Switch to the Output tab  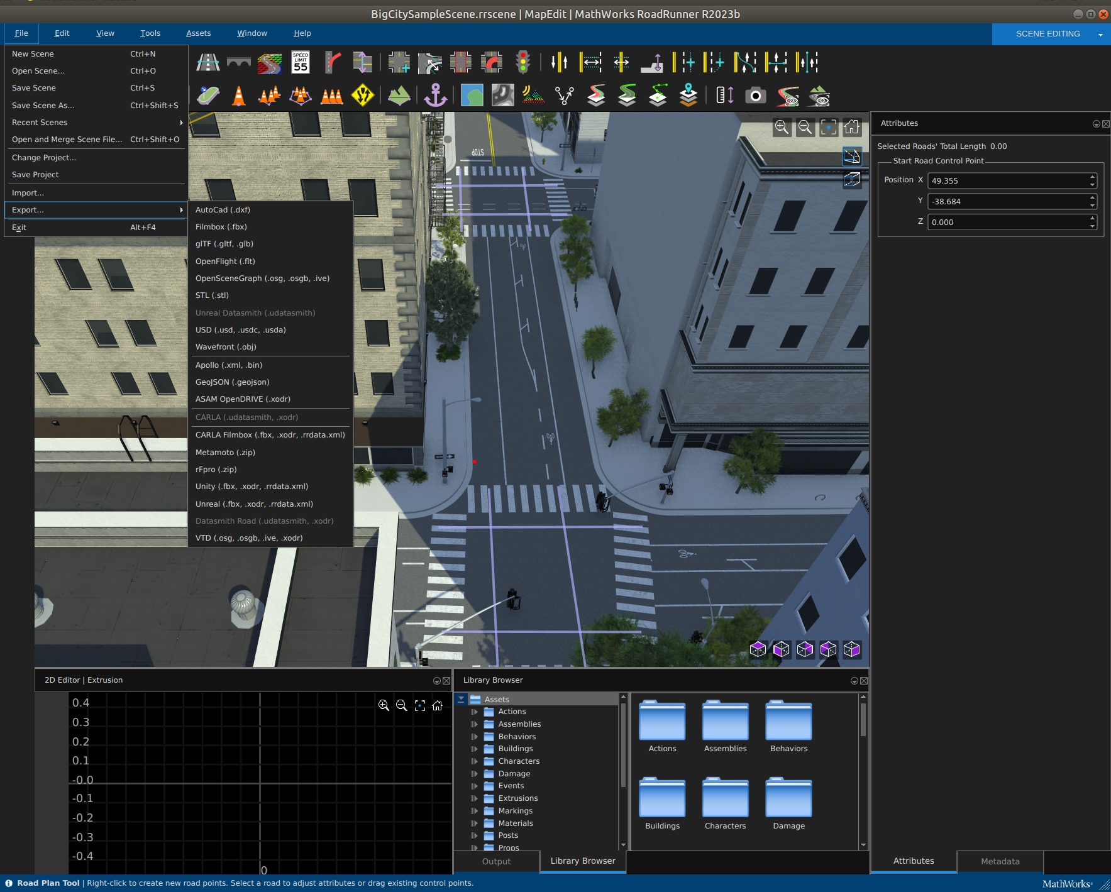(x=496, y=861)
